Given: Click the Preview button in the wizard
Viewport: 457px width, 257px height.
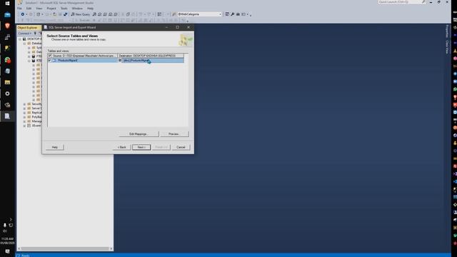Looking at the screenshot, I should coord(174,134).
